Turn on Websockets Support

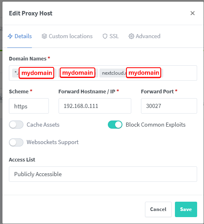pyautogui.click(x=16, y=142)
